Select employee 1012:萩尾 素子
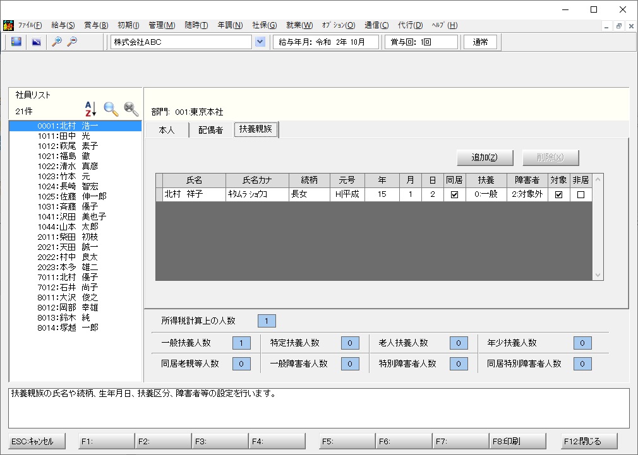Image resolution: width=638 pixels, height=455 pixels. click(x=75, y=146)
